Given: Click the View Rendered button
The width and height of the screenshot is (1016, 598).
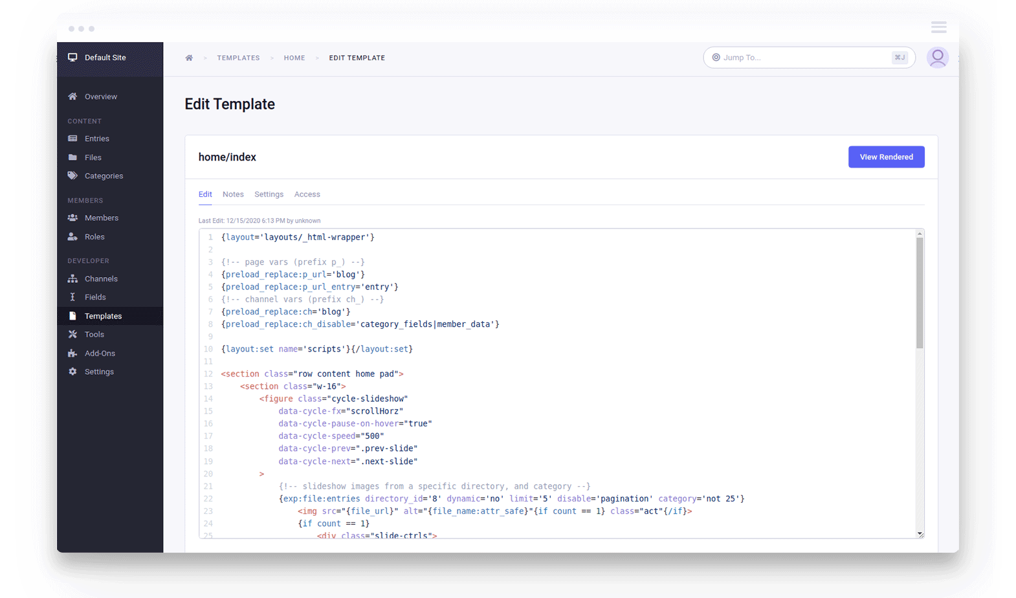Looking at the screenshot, I should (886, 157).
